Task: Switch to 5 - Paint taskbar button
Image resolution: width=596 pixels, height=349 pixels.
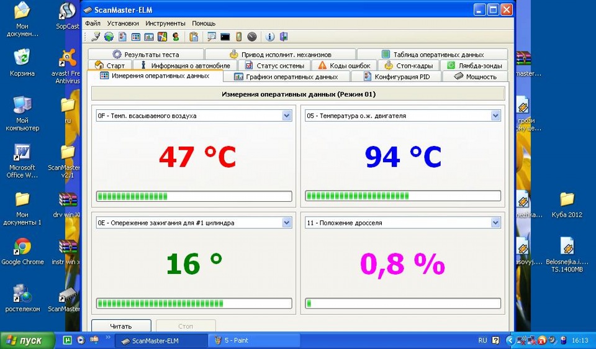Action: pyautogui.click(x=255, y=340)
